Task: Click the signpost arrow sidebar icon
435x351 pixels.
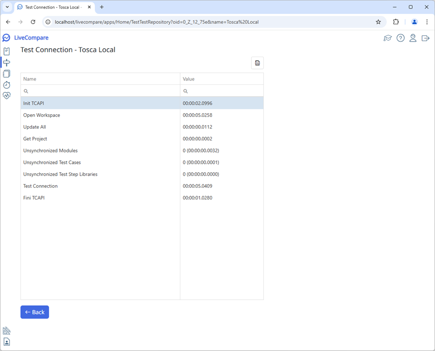Action: [x=6, y=62]
